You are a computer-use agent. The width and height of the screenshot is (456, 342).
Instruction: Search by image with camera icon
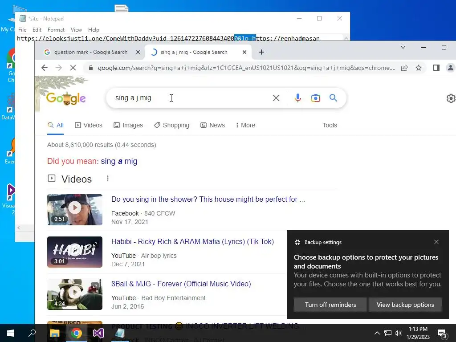tap(316, 98)
